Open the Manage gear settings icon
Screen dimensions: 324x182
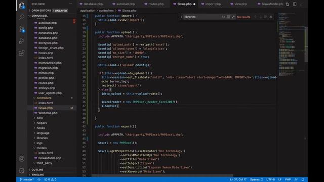[x=22, y=170]
